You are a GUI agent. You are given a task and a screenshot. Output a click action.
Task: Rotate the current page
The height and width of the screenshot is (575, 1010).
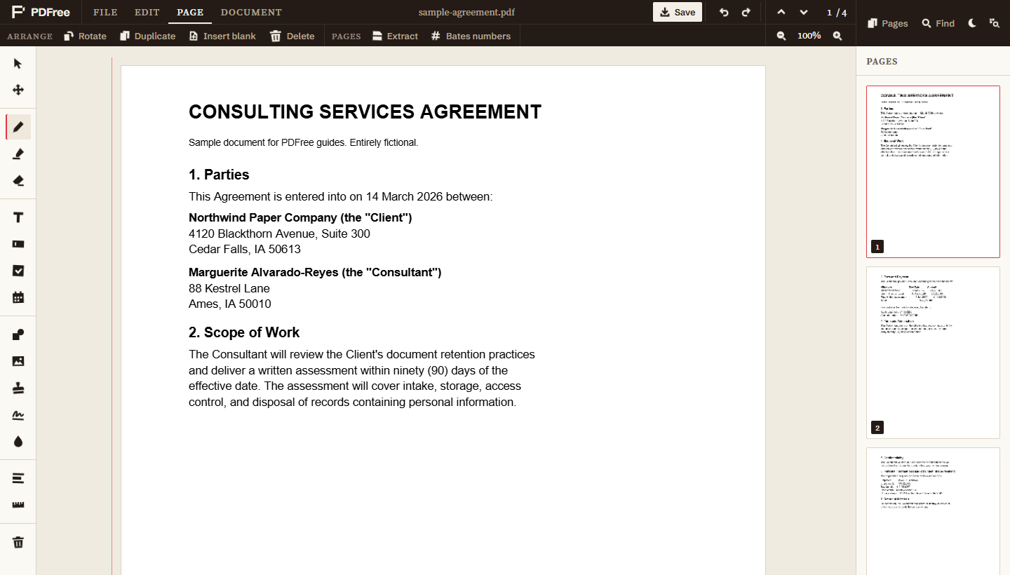click(x=85, y=36)
